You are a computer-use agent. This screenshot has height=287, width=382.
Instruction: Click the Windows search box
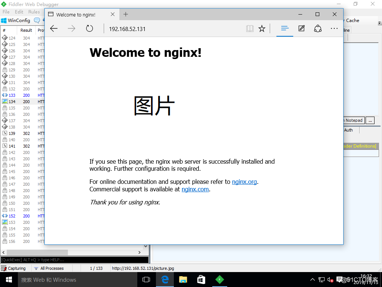(x=78, y=280)
